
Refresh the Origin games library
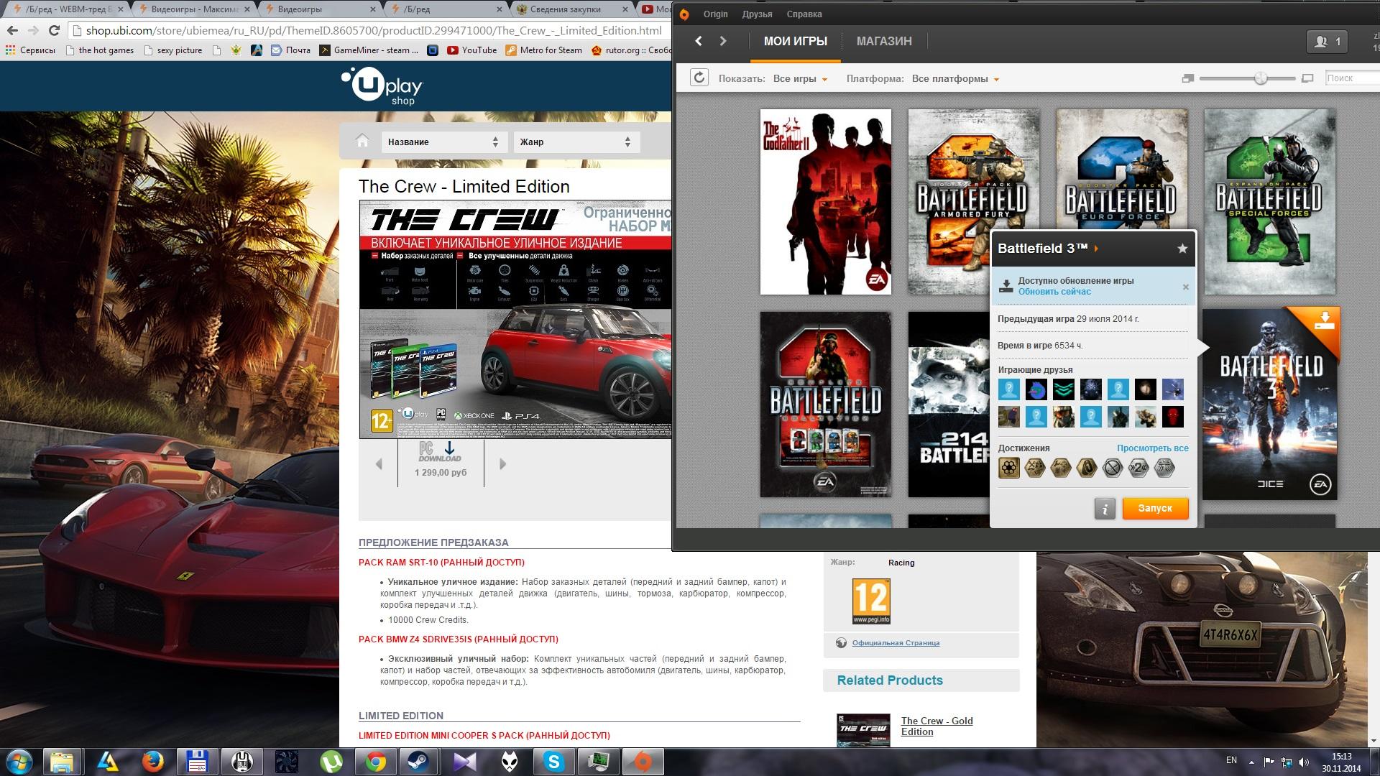699,78
